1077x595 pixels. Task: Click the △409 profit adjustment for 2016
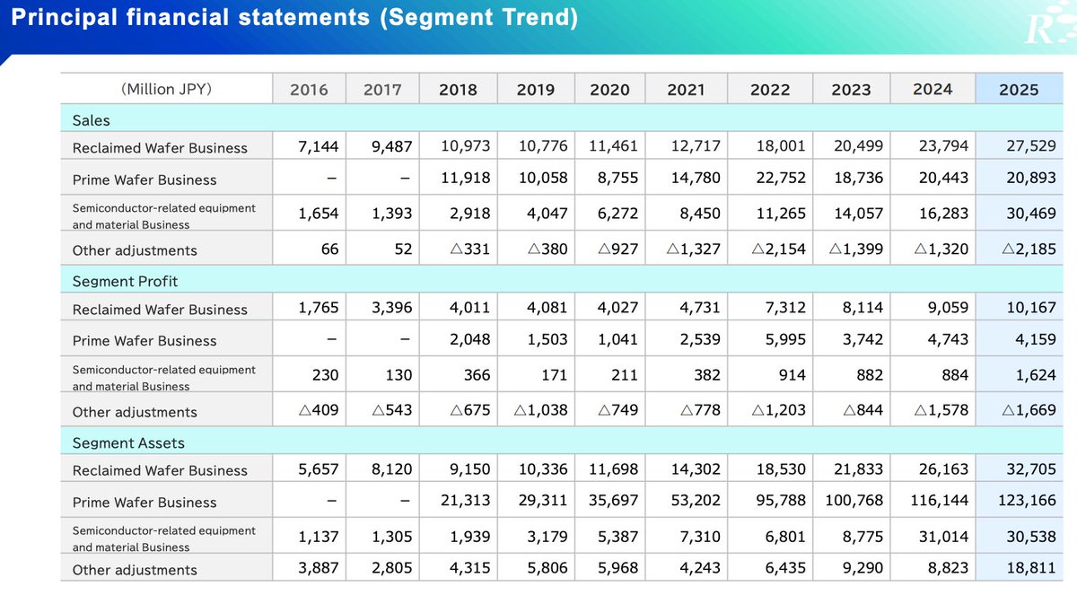(319, 410)
